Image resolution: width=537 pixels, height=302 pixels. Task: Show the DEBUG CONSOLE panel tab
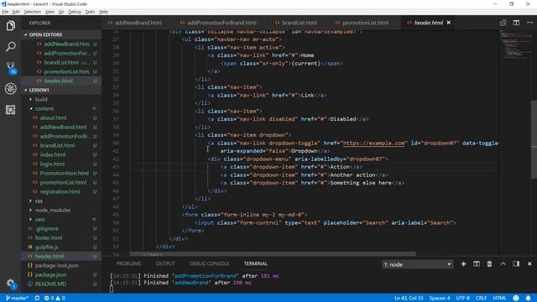(x=209, y=263)
